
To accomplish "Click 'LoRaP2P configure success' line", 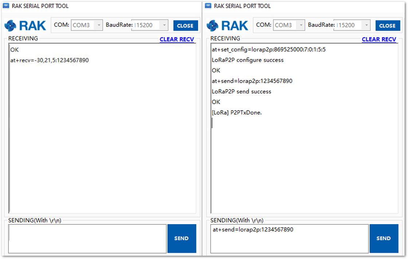I will 248,60.
